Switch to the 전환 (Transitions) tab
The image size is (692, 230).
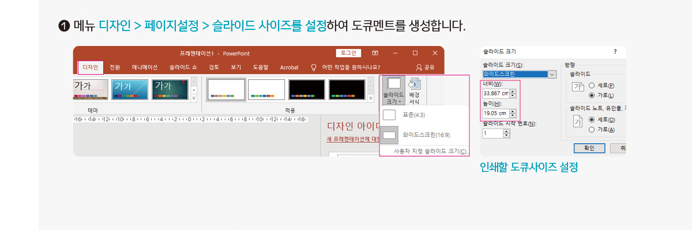coord(115,67)
